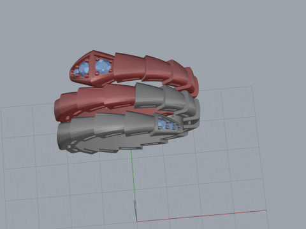
Task: Select the largest blue gem on gray head
Action: (162, 123)
